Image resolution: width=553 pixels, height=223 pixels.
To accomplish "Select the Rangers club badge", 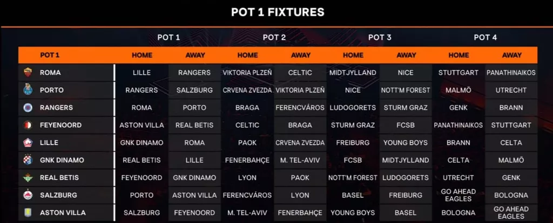I will [28, 107].
